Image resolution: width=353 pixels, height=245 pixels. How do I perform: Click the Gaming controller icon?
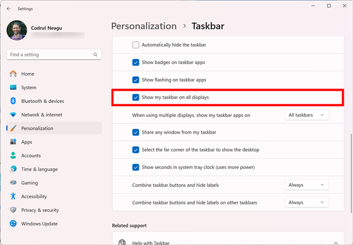pyautogui.click(x=13, y=183)
